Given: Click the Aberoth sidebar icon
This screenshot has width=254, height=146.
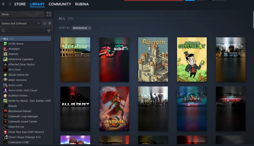Looking at the screenshot, I should click(6, 54).
